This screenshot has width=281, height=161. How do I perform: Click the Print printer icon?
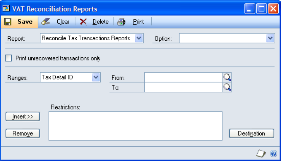pos(122,22)
